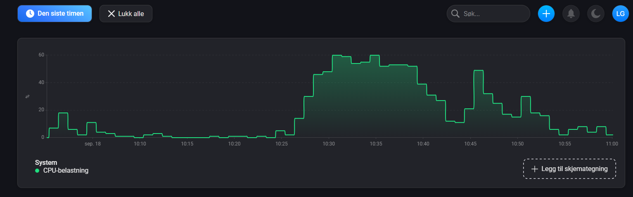Click the 10:50 time axis label
The width and height of the screenshot is (633, 197).
(x=517, y=144)
